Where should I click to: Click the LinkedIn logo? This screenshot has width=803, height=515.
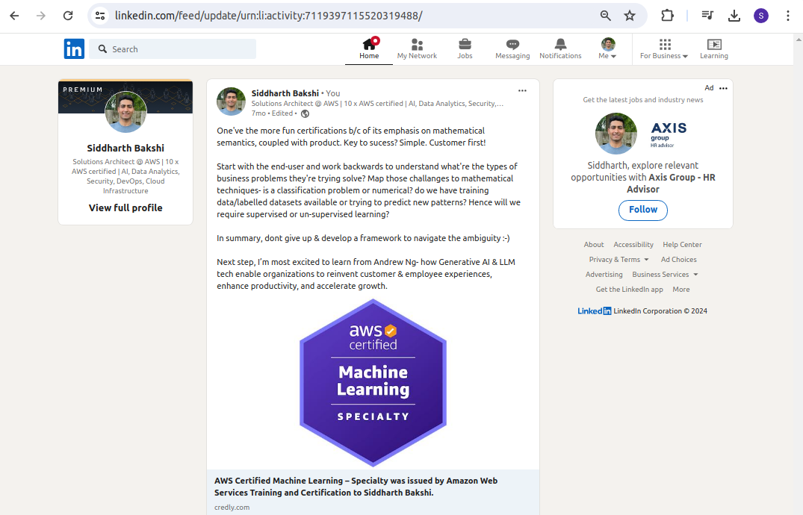coord(74,49)
